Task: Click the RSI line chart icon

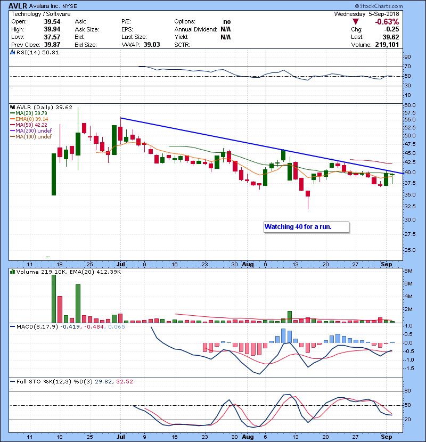Action: 12,52
